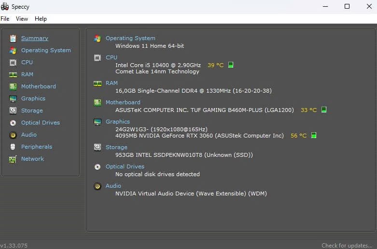Screen dimensions: 377x249
Task: Open the View menu
Action: click(22, 19)
